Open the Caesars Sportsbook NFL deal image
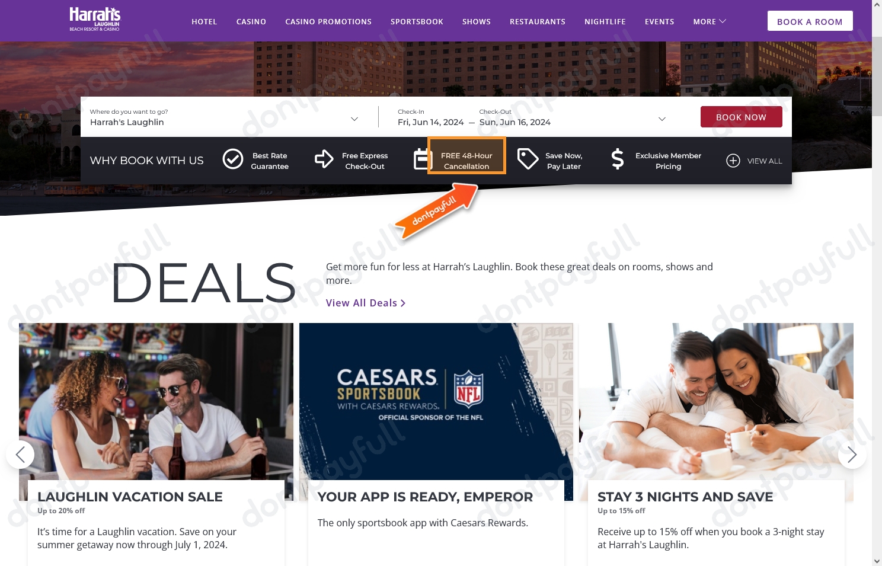Image resolution: width=882 pixels, height=566 pixels. tap(436, 401)
